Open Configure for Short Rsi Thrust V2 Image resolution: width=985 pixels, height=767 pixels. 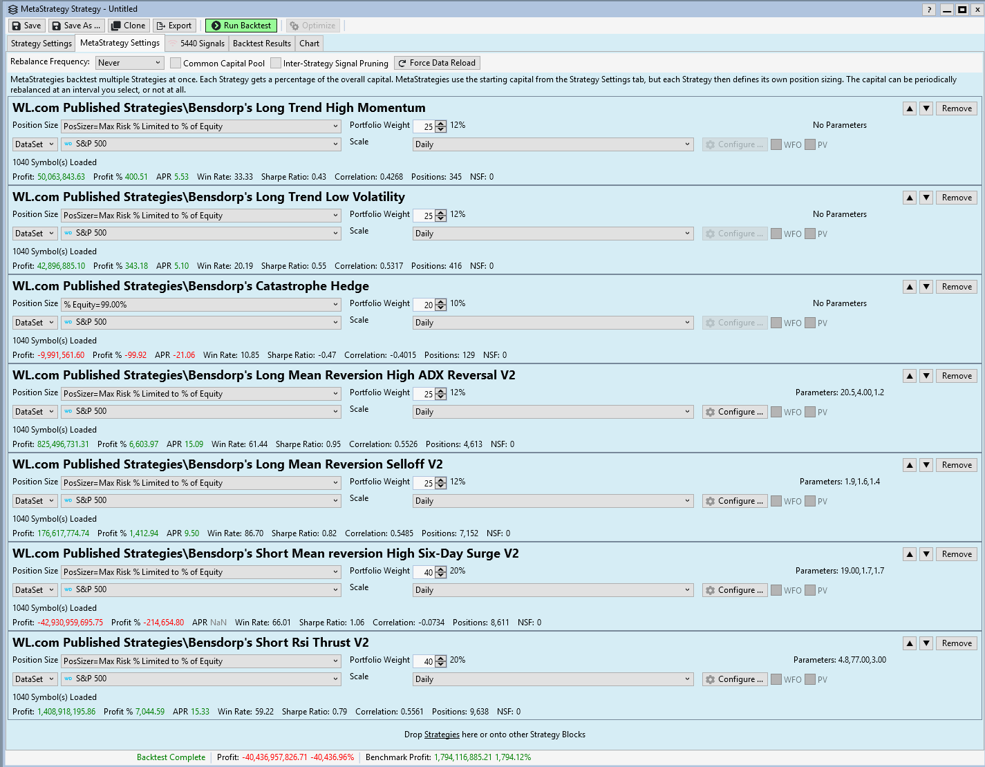click(734, 679)
